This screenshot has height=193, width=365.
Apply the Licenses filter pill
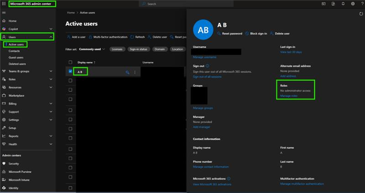click(117, 49)
